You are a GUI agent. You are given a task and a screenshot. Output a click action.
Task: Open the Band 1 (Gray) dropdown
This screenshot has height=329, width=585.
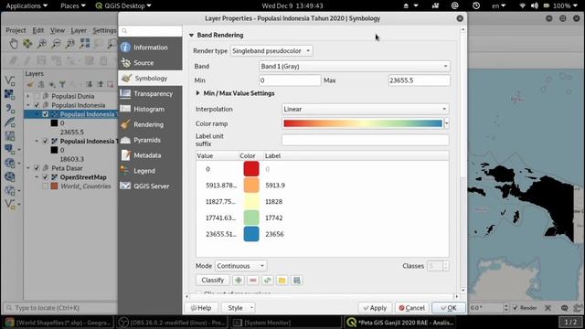pyautogui.click(x=355, y=66)
